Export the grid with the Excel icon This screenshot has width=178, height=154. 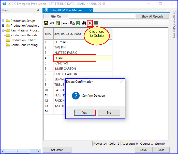pyautogui.click(x=78, y=23)
